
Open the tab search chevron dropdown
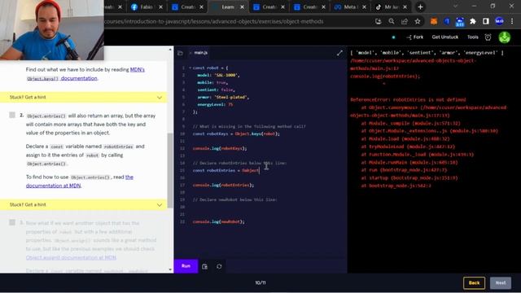pyautogui.click(x=455, y=7)
